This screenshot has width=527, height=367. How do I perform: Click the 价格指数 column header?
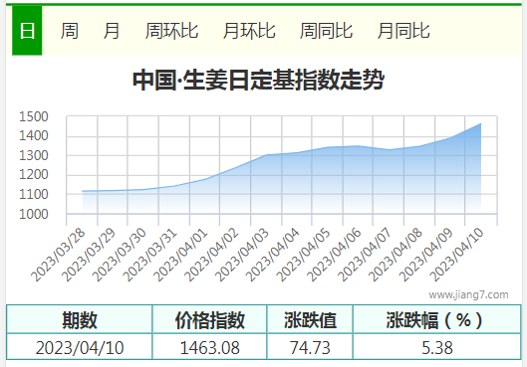[x=210, y=319]
